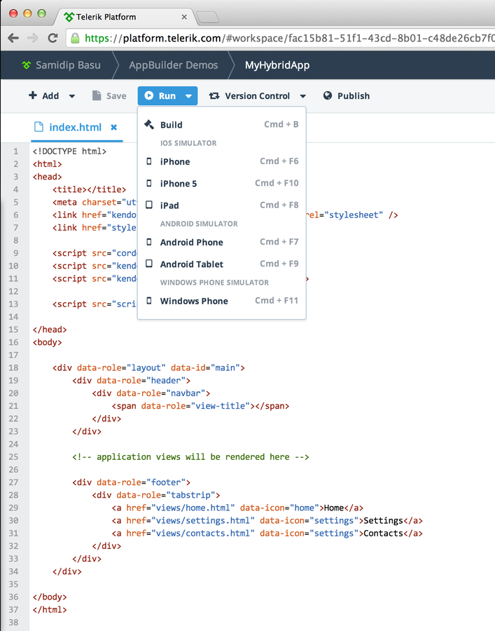This screenshot has width=495, height=631.
Task: Click the data-role="footer" div line
Action: (132, 482)
